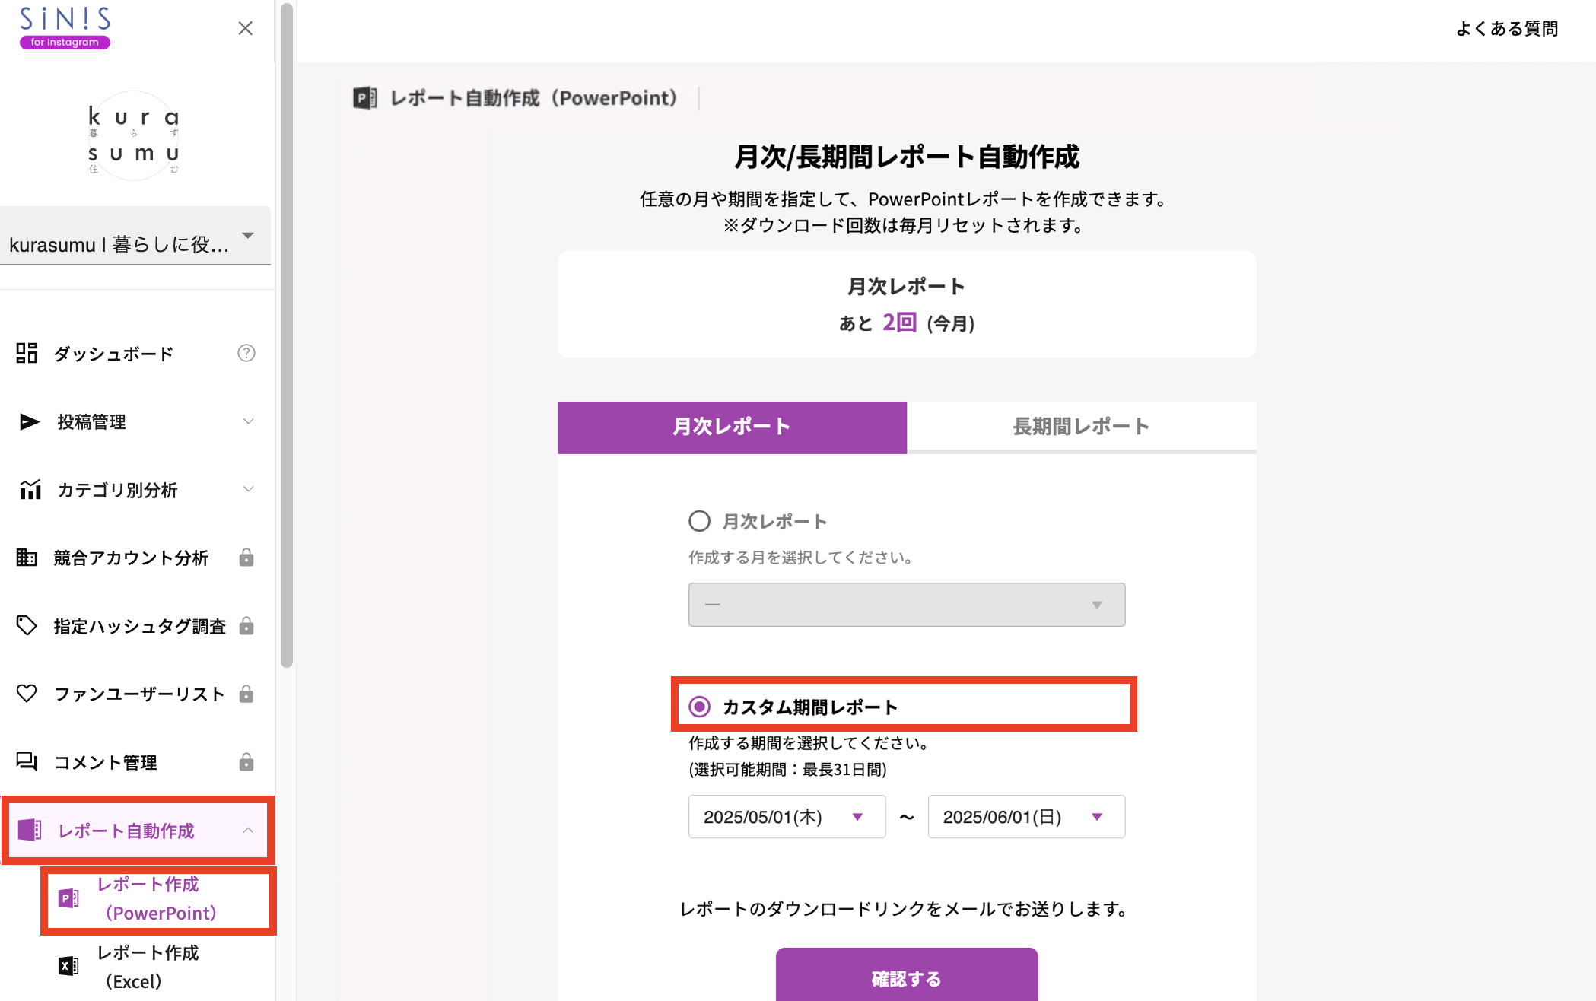Click the ファンユーザーリスト heart icon
This screenshot has width=1596, height=1001.
27,693
